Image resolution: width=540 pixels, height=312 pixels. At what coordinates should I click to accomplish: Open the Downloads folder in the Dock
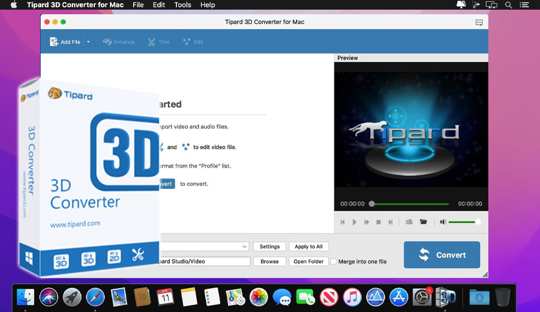pos(479,297)
